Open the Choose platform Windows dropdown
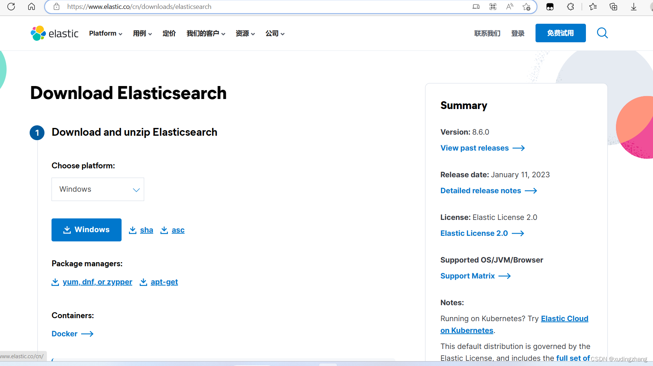The height and width of the screenshot is (366, 653). point(98,189)
